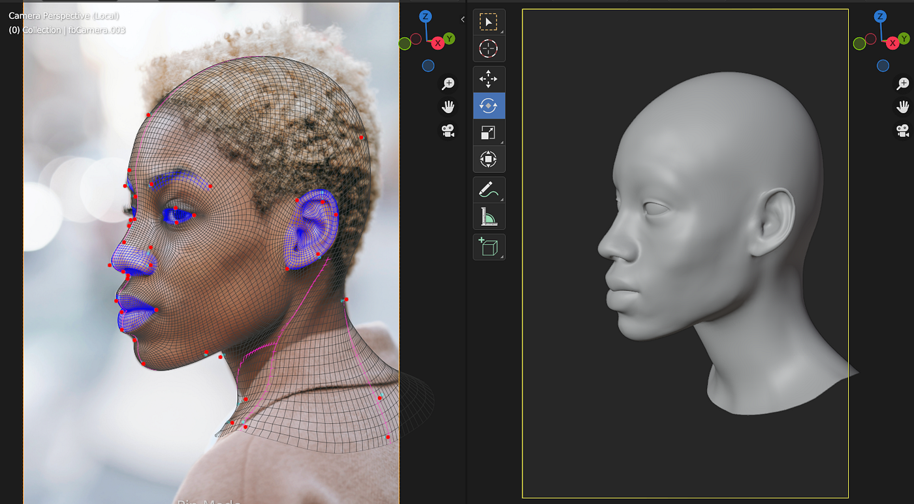Screen dimensions: 914x504
Task: Select the Select Box tool
Action: (488, 22)
